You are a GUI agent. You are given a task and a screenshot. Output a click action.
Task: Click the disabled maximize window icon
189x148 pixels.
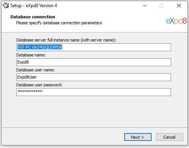coord(162,6)
